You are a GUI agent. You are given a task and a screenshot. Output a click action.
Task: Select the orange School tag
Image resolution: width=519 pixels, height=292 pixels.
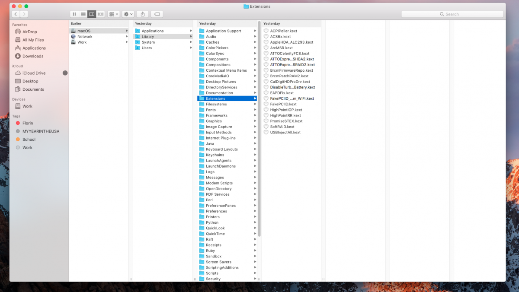29,140
